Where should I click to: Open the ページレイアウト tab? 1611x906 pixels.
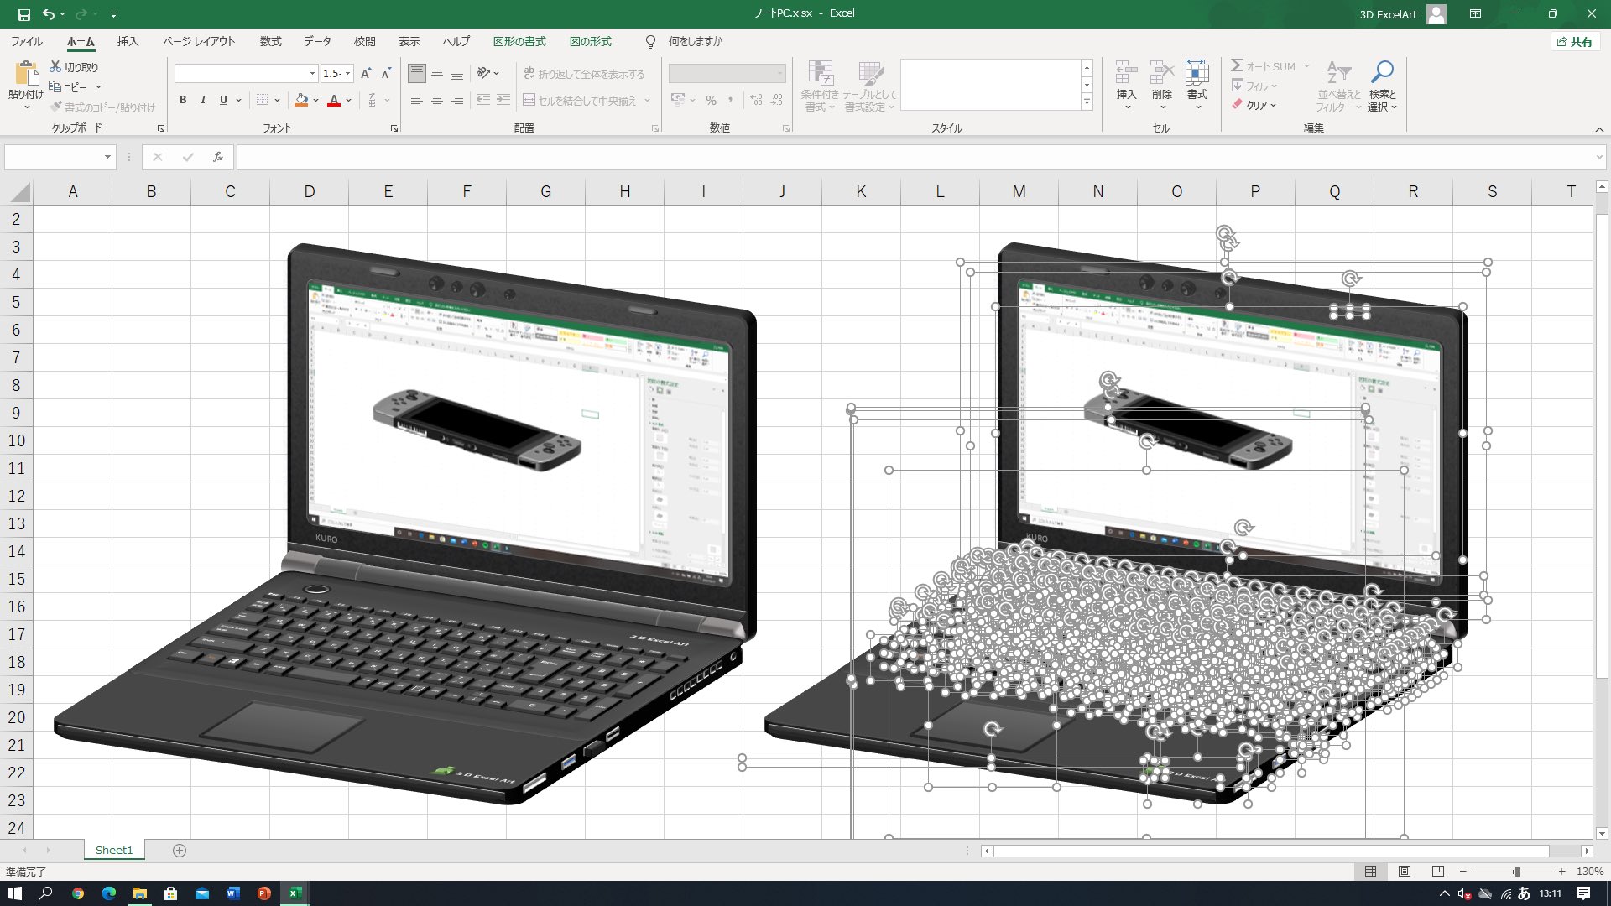coord(199,41)
